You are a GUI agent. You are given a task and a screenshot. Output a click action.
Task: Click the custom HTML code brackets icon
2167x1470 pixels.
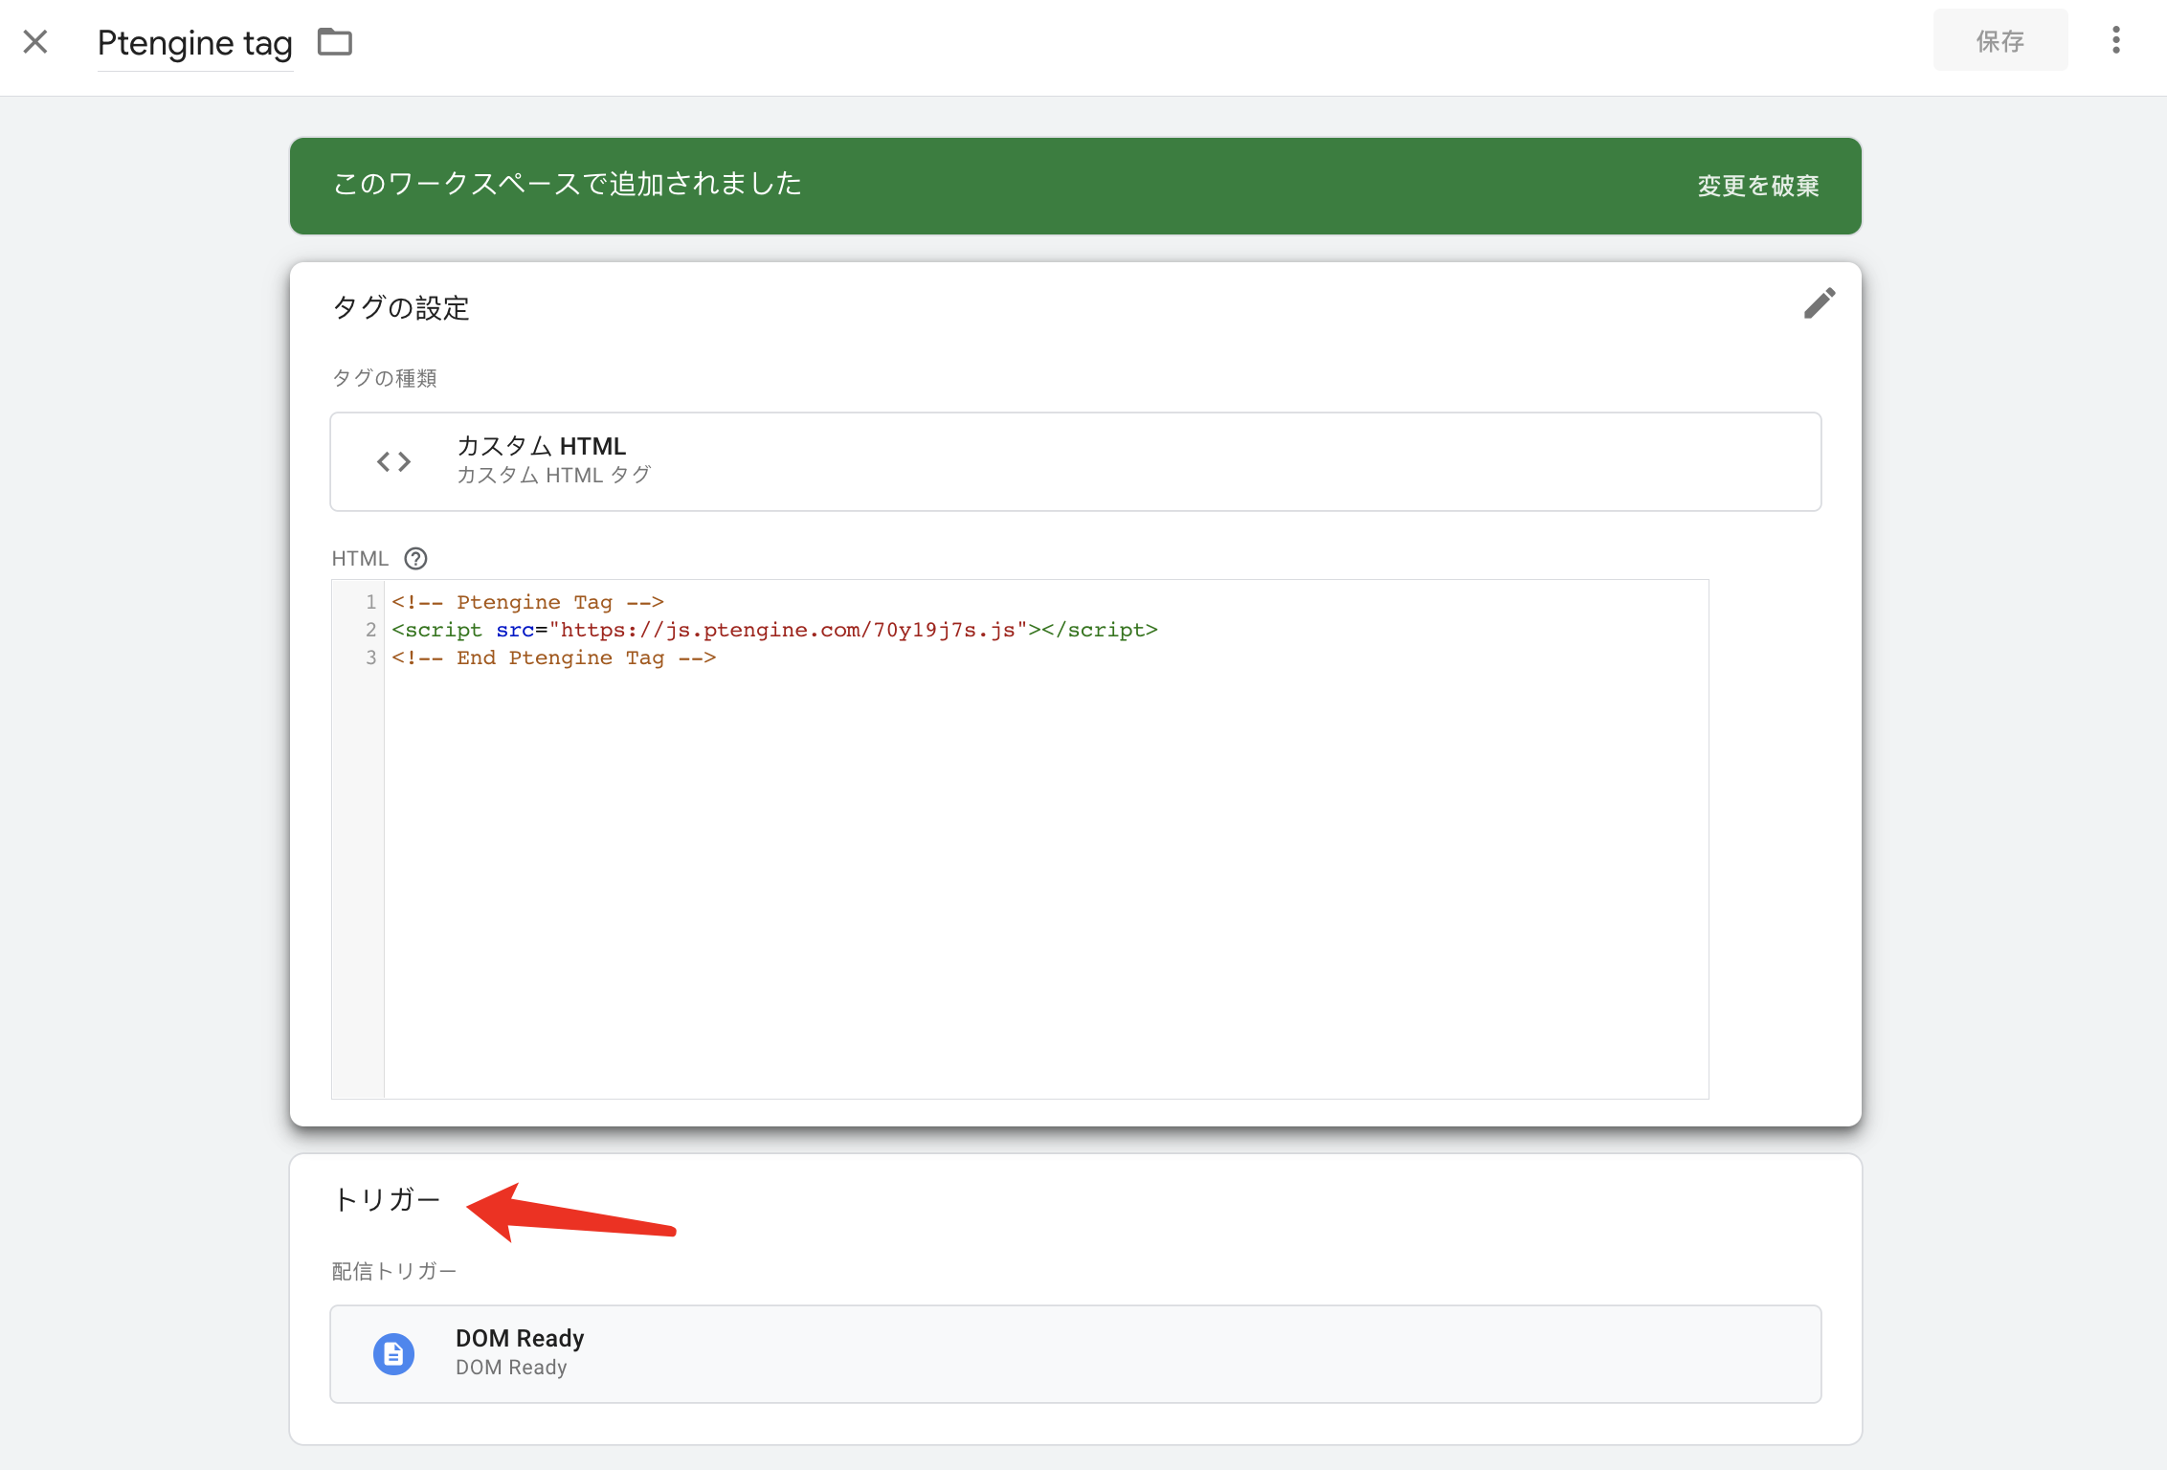393,462
